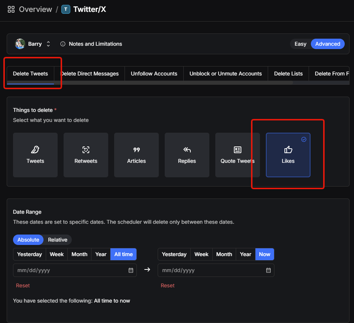Click the Twitter/X T badge icon

[x=66, y=9]
